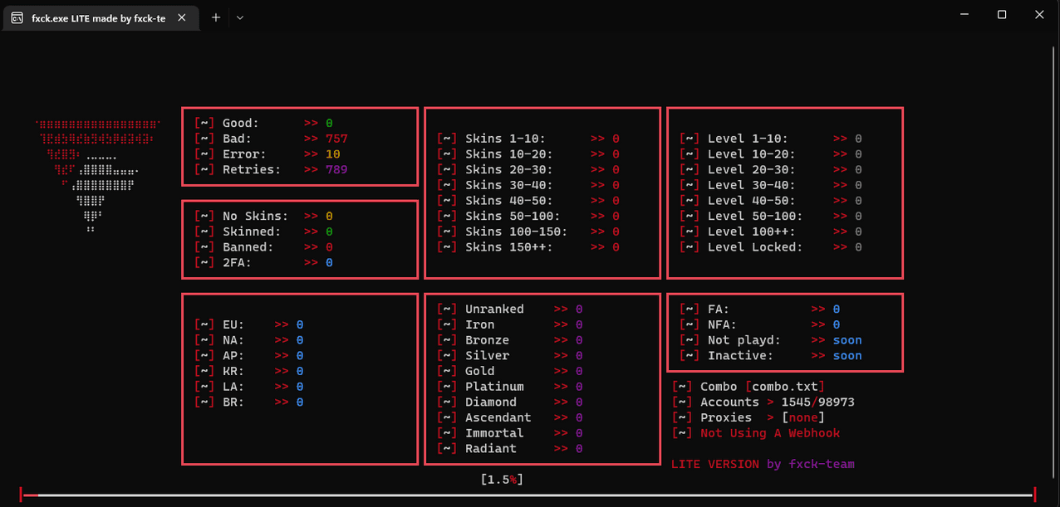This screenshot has width=1060, height=507.
Task: Click the terminal icon on the fxck.exe tab
Action: (x=17, y=17)
